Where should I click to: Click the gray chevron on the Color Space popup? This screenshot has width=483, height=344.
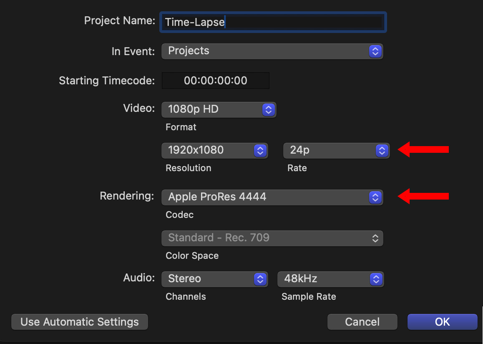[375, 238]
